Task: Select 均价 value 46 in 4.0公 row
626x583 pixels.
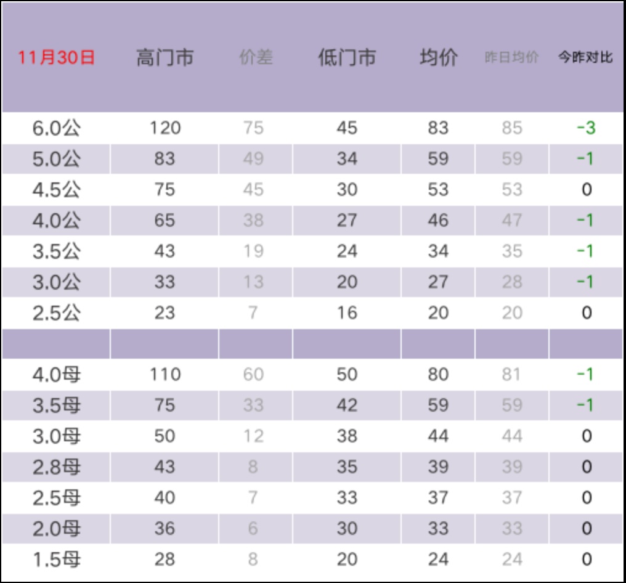Action: click(x=438, y=221)
